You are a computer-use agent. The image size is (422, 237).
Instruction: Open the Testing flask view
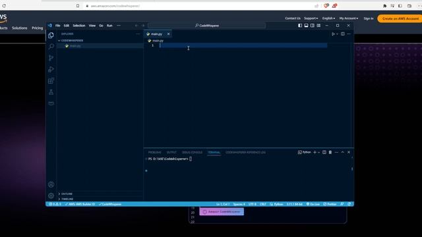(51, 92)
